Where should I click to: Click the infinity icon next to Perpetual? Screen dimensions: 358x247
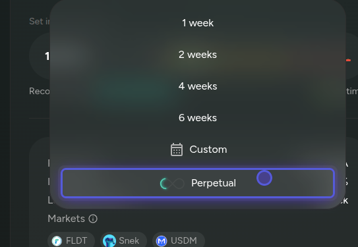(x=172, y=184)
